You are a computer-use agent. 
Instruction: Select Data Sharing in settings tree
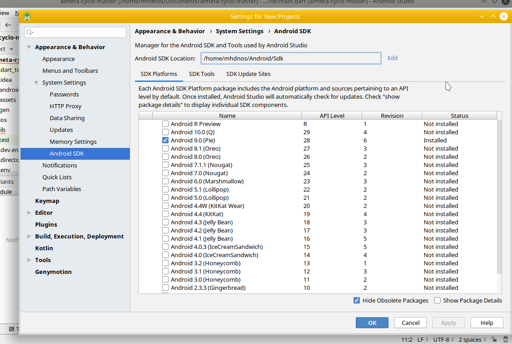pos(67,118)
